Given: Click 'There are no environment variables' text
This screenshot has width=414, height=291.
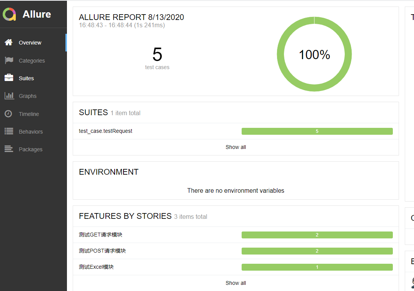Looking at the screenshot, I should click(235, 190).
